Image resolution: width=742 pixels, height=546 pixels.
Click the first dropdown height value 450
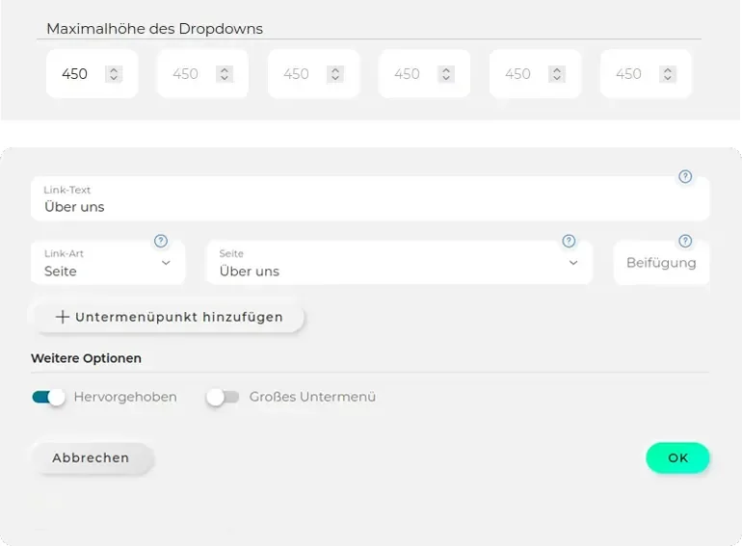tap(75, 74)
